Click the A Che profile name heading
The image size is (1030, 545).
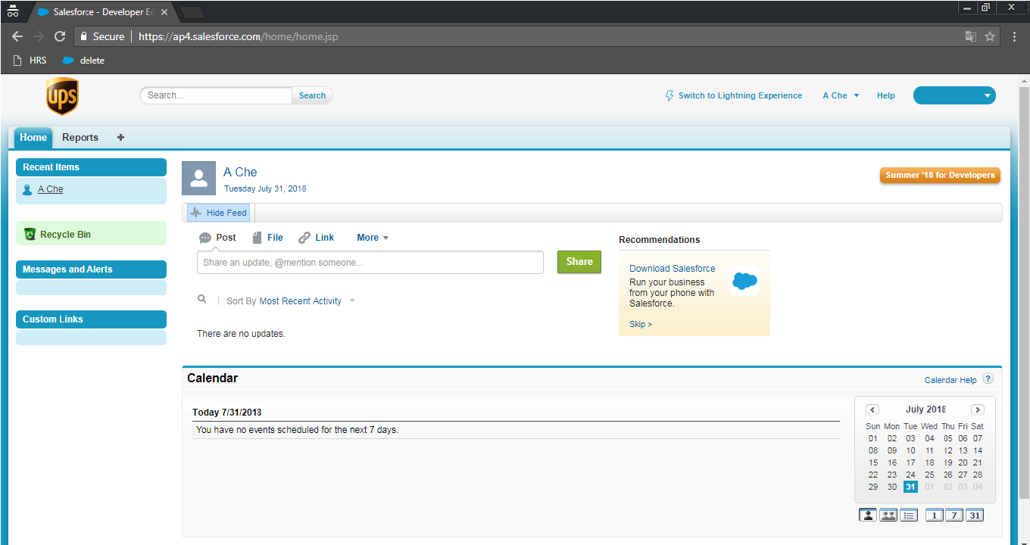point(241,172)
